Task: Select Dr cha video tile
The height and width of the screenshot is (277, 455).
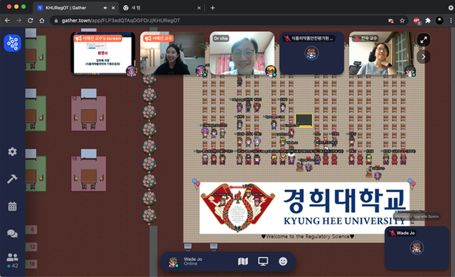Action: point(242,53)
